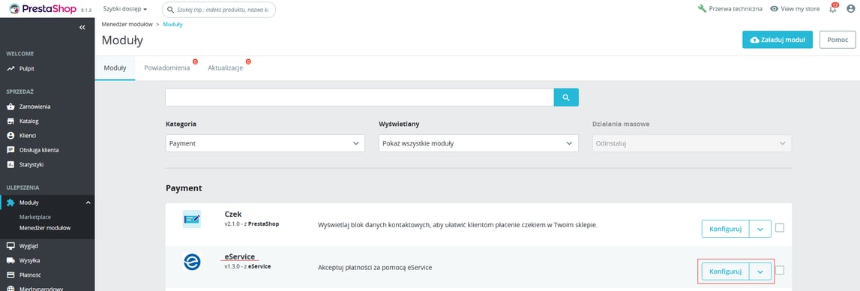
Task: Click the Czek module icon
Action: (x=192, y=219)
